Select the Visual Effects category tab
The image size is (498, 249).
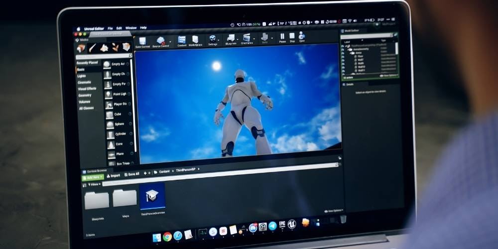point(87,89)
